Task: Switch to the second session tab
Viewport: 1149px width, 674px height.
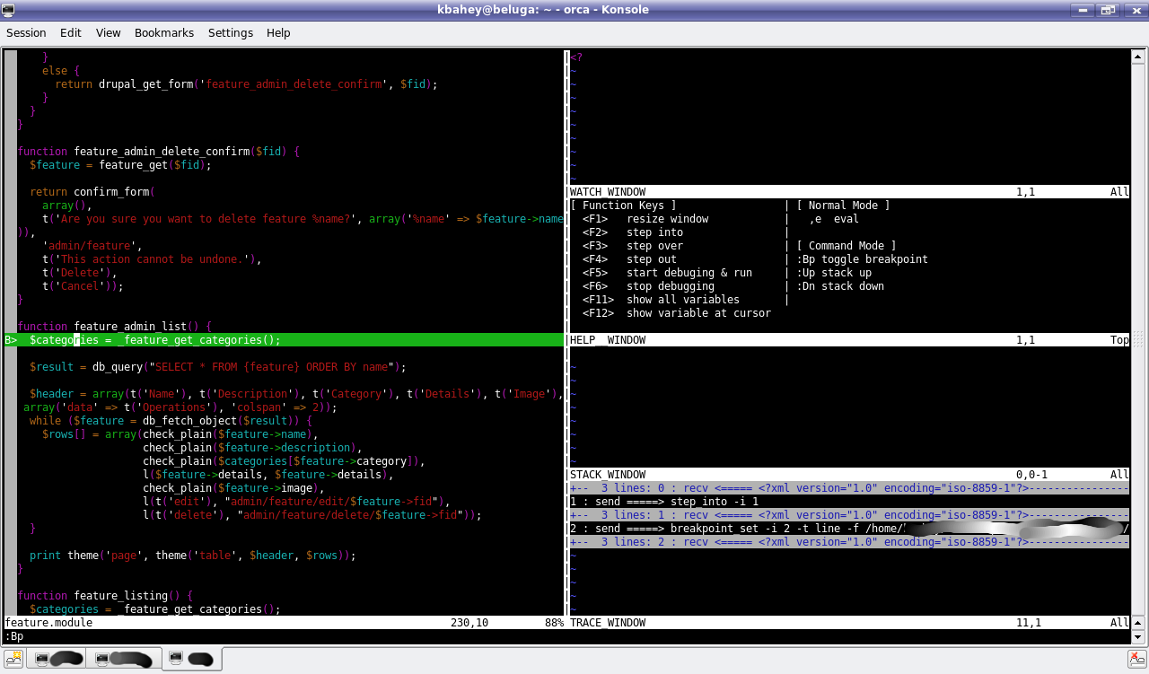Action: [x=124, y=660]
